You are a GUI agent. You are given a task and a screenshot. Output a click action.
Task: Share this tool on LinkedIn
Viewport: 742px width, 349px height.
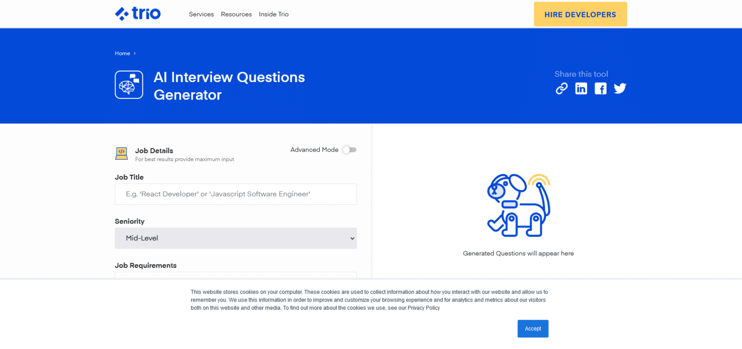[581, 88]
